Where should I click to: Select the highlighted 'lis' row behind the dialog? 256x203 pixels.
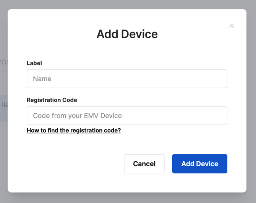click(x=4, y=109)
